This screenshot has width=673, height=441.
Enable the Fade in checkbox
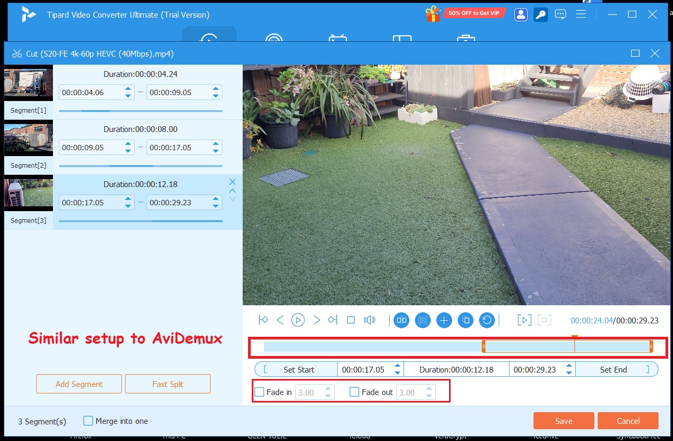point(259,392)
